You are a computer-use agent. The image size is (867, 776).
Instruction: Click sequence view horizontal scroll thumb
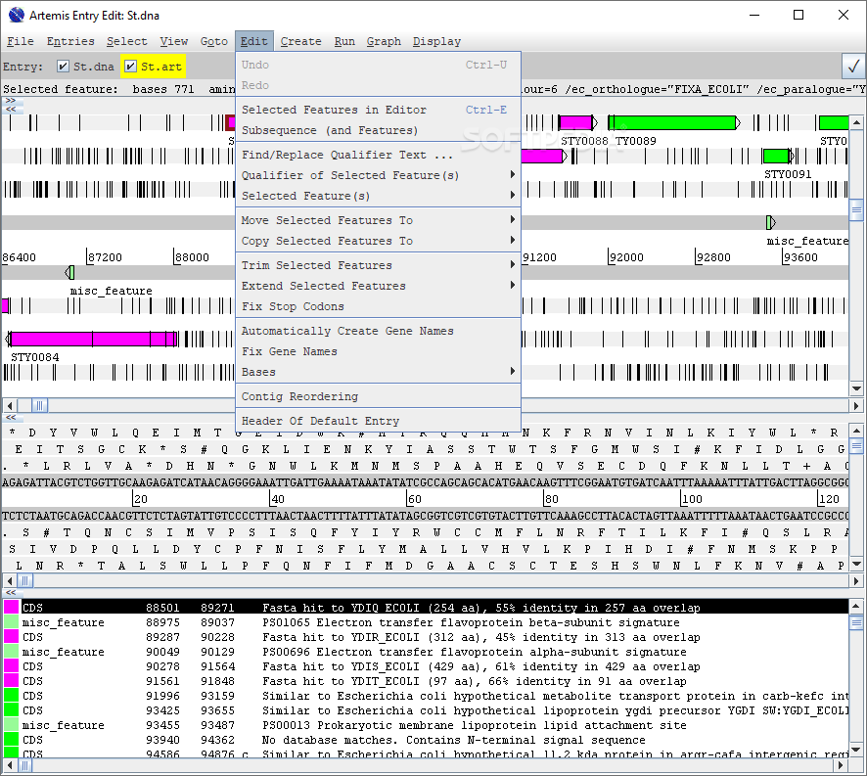click(x=24, y=580)
